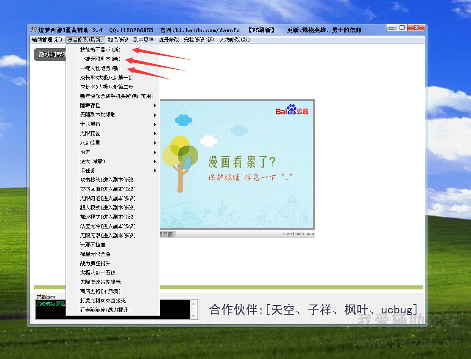Expand the 八卦眩晕 submenu arrow

point(155,143)
